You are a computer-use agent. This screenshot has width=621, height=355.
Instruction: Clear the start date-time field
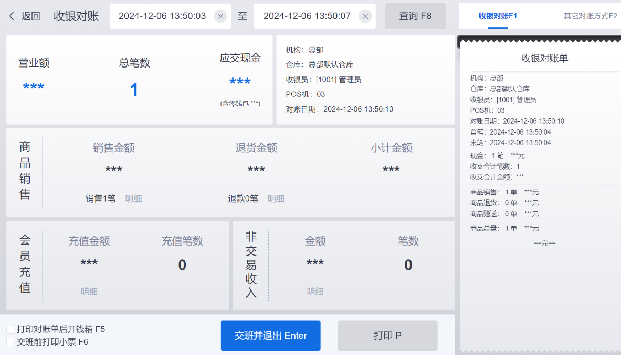click(x=220, y=16)
